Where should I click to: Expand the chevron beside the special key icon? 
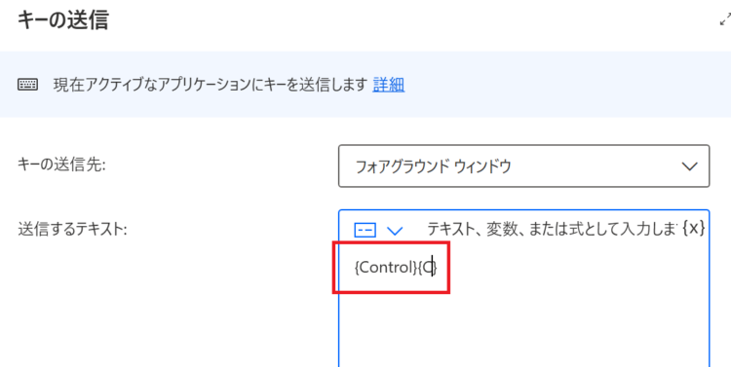tap(395, 230)
